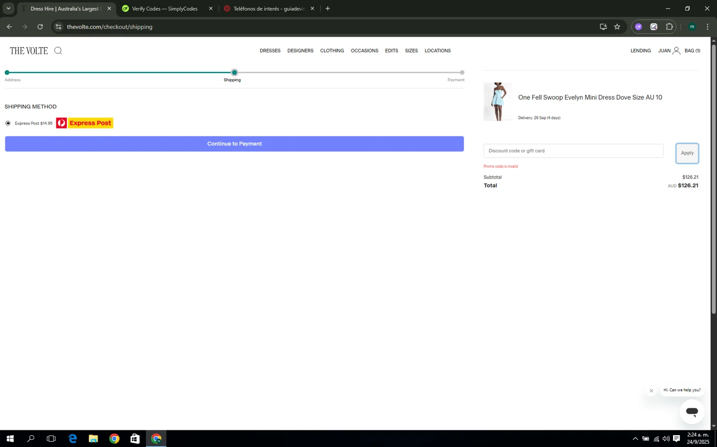Launch Microsoft Edge from taskbar
Viewport: 717px width, 447px height.
[73, 438]
